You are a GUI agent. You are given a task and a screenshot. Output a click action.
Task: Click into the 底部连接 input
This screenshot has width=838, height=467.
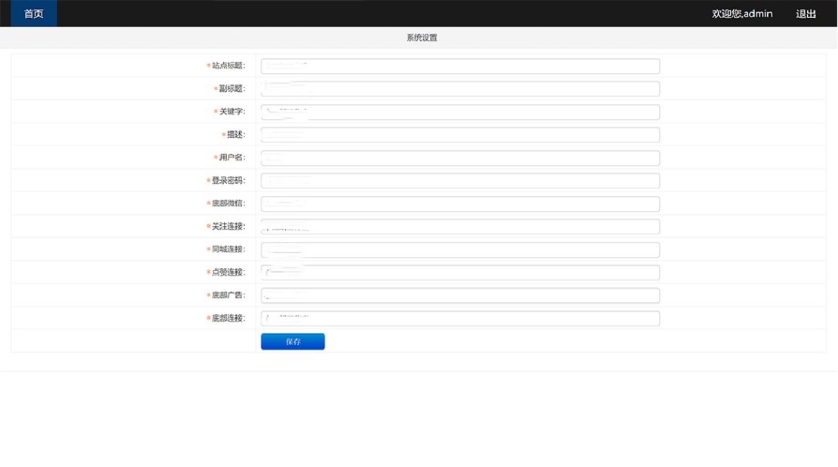click(x=460, y=319)
